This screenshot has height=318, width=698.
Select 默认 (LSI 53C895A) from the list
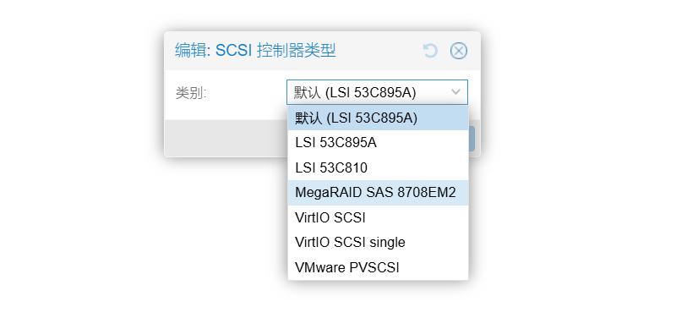click(378, 118)
